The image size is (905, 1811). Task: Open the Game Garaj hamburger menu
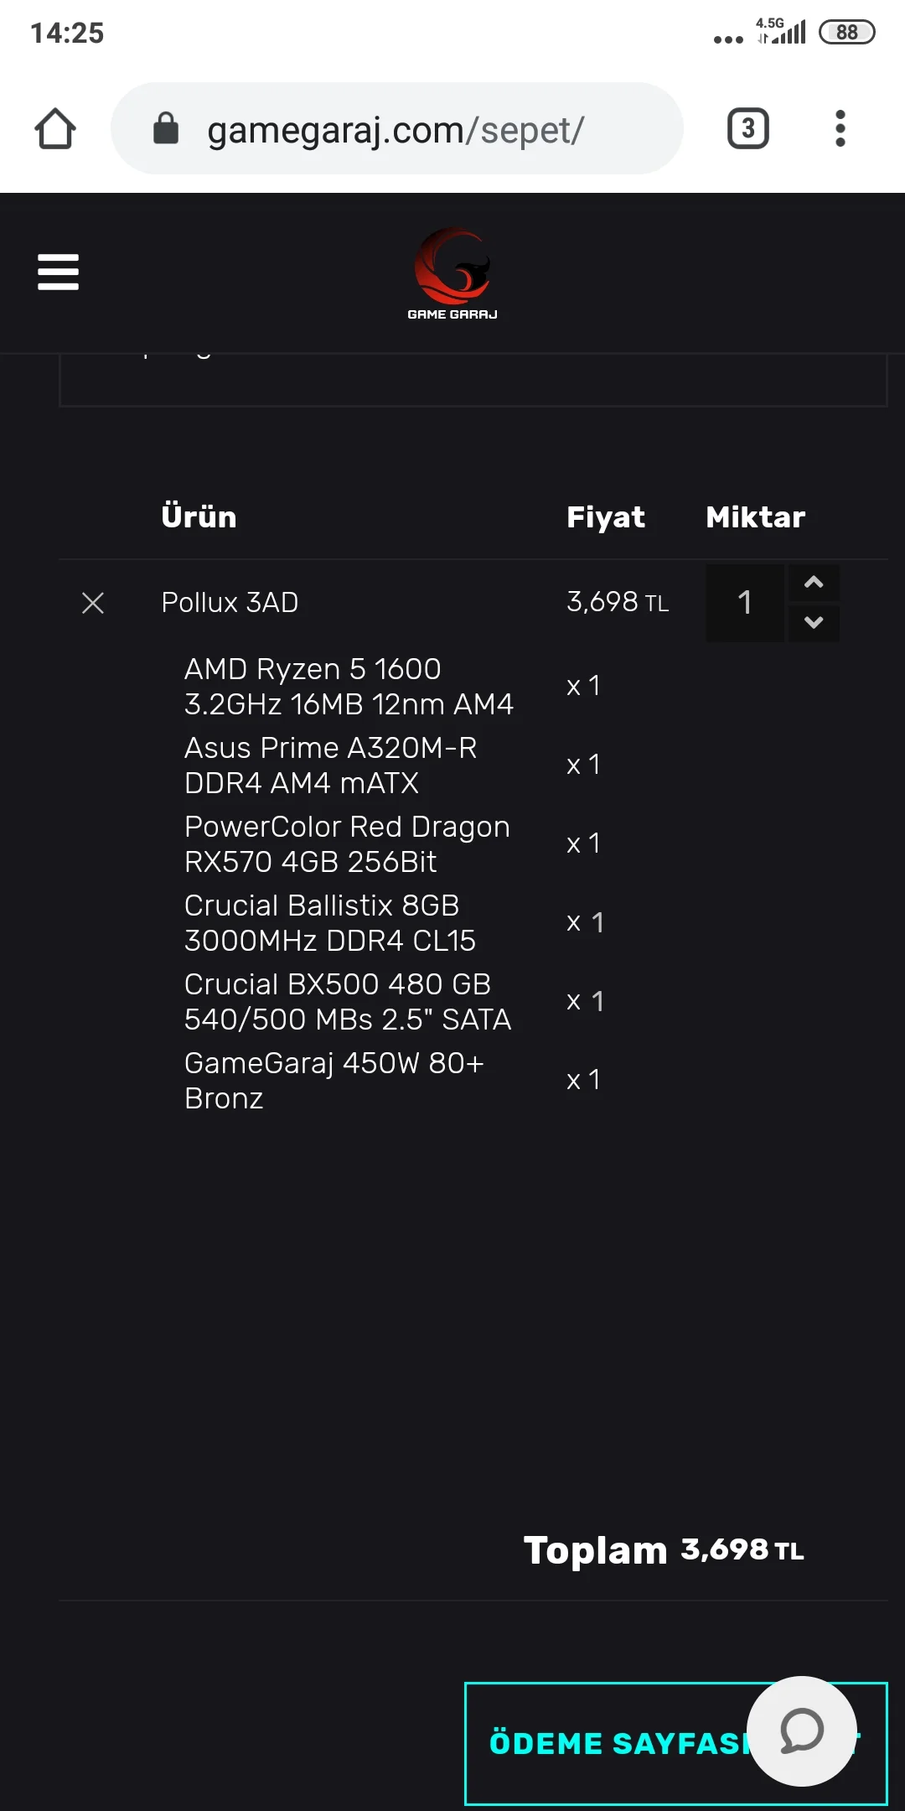(x=57, y=272)
